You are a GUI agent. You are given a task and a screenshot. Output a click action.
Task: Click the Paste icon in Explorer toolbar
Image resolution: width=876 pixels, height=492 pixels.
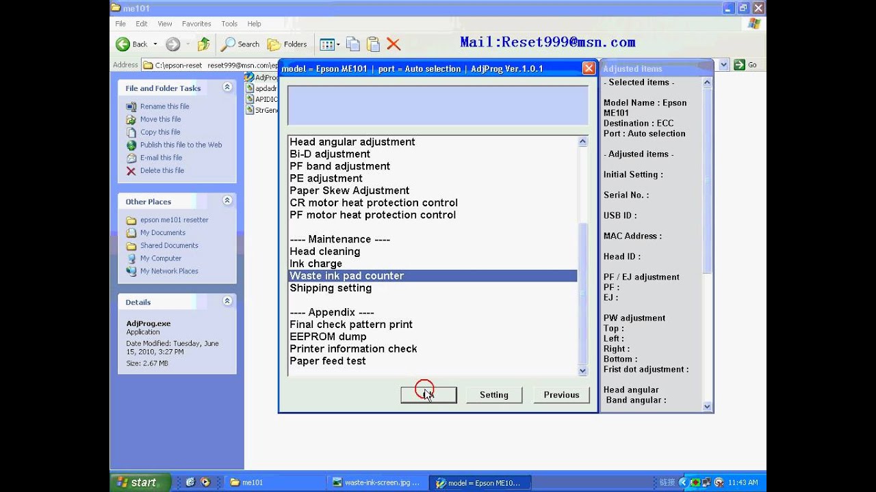pos(373,44)
